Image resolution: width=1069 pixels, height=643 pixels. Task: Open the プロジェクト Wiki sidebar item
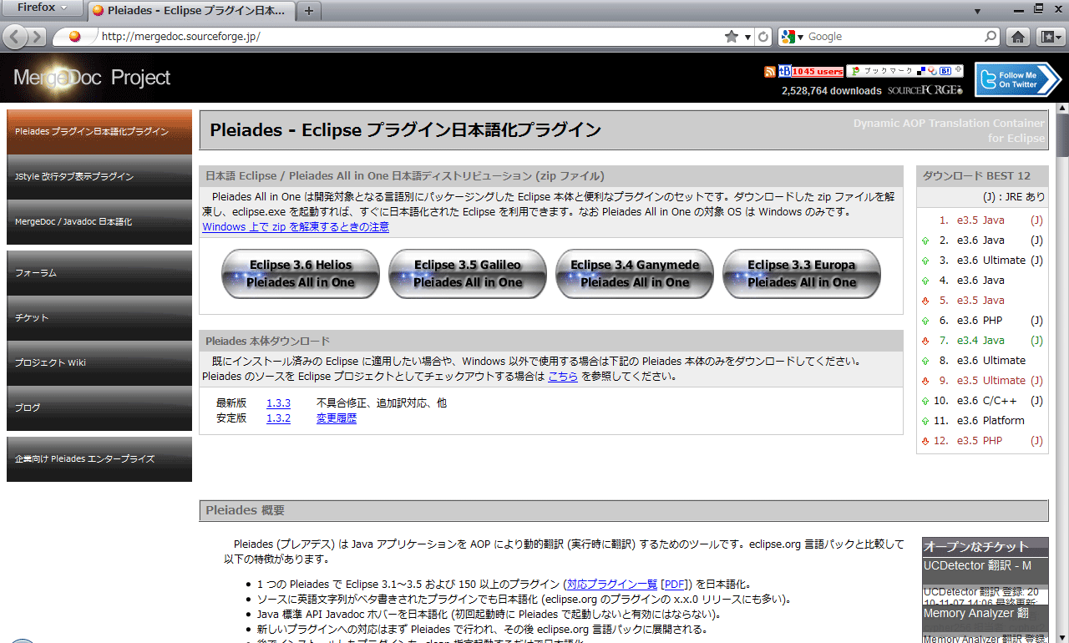(99, 363)
